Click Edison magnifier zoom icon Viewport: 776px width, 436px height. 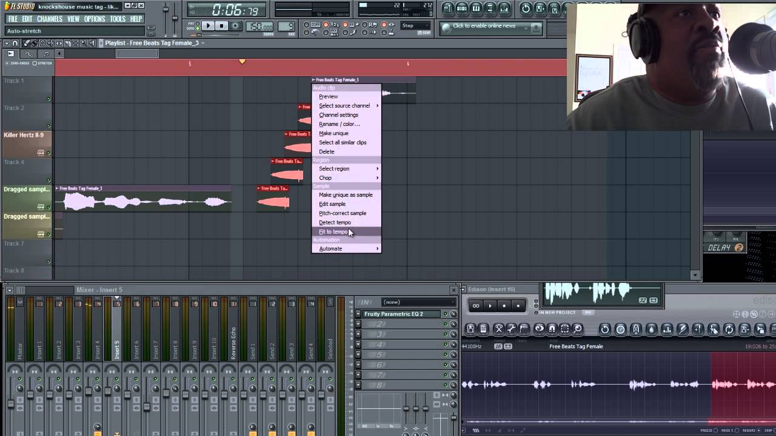coord(578,329)
